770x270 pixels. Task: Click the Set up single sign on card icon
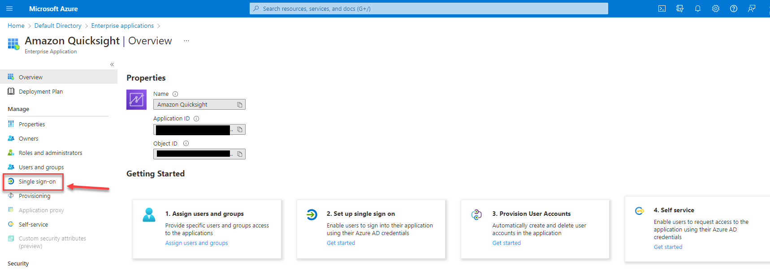312,214
